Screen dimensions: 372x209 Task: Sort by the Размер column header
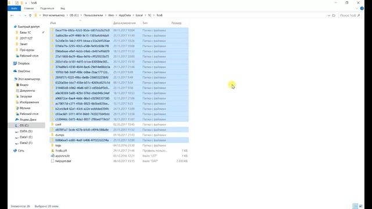click(x=176, y=23)
